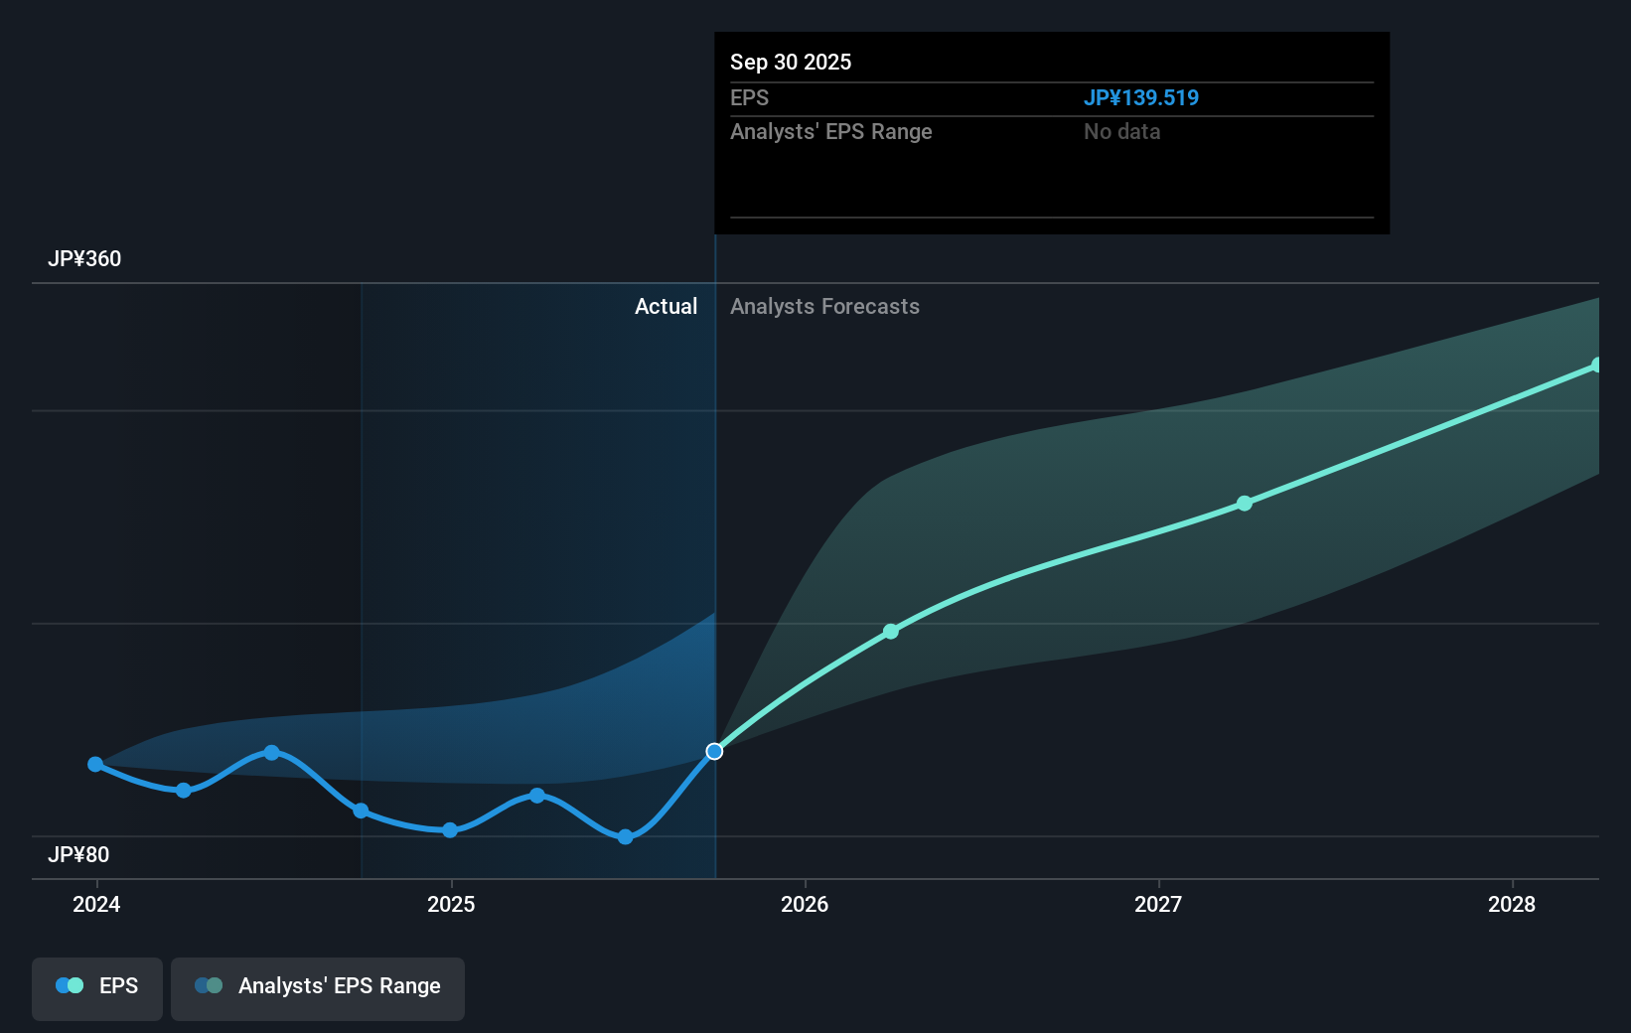Click the "JP¥360" y-axis label

pyautogui.click(x=84, y=259)
